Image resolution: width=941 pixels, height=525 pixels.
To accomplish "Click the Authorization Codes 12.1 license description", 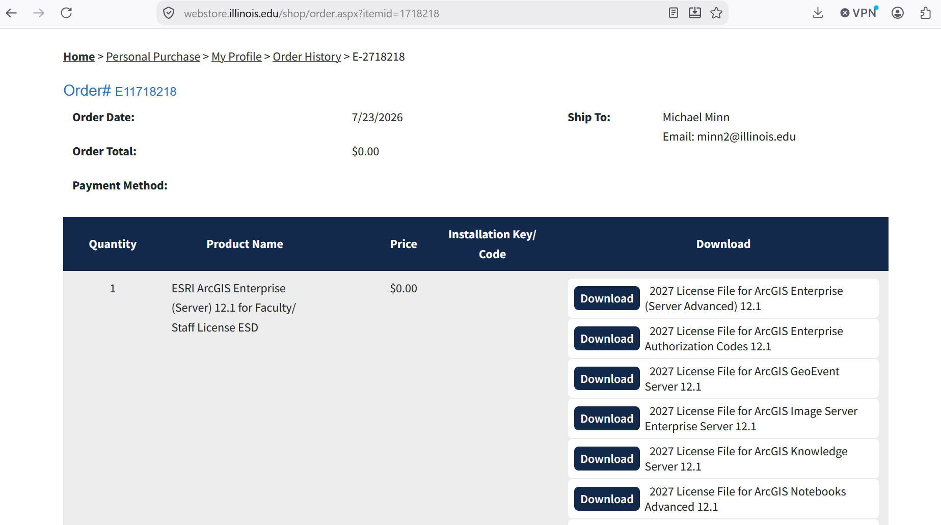I will point(744,339).
